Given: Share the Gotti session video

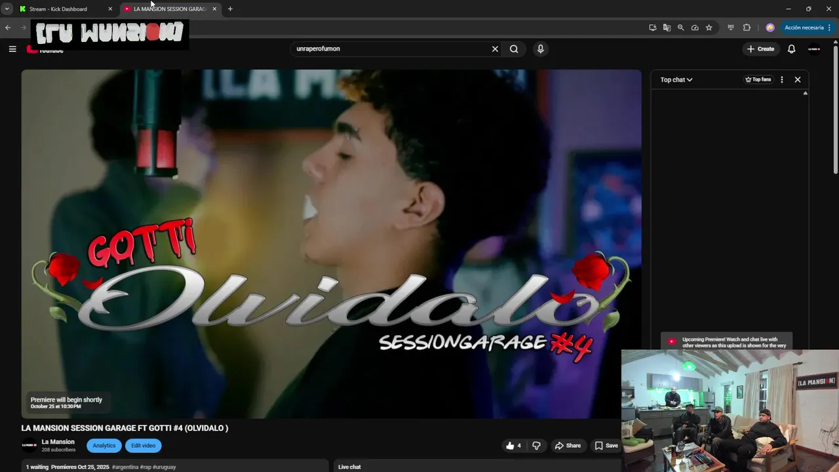Looking at the screenshot, I should tap(568, 446).
